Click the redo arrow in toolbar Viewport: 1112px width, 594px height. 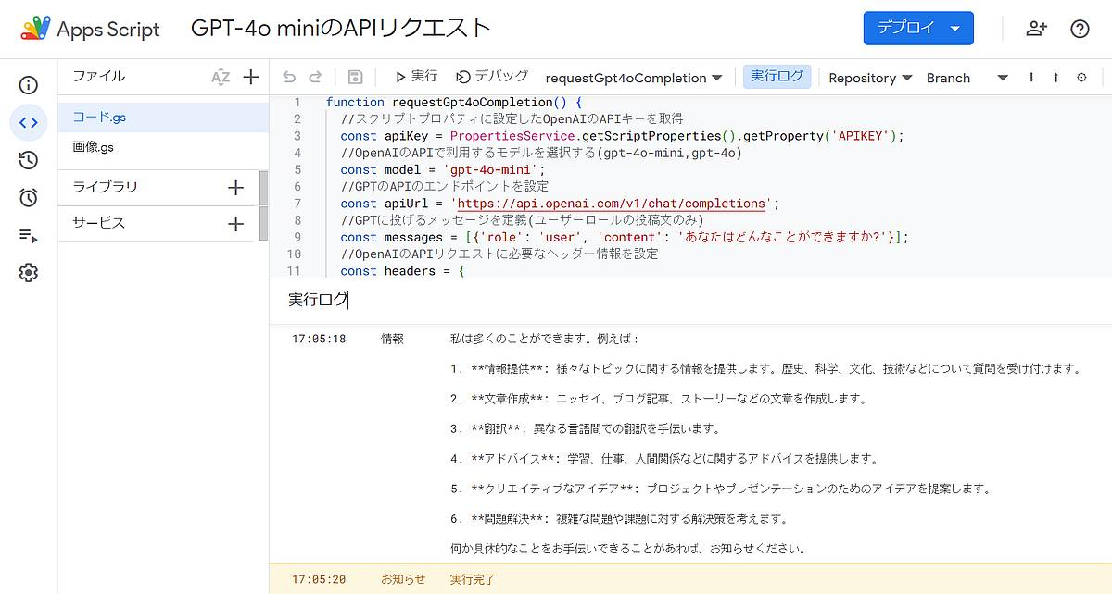(315, 78)
